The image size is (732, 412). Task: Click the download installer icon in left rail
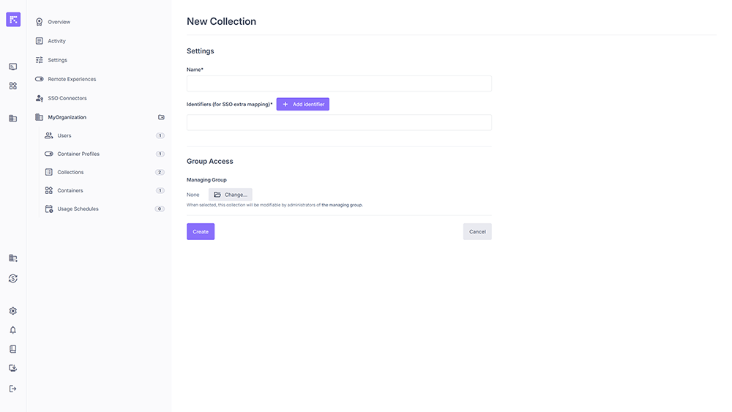pos(13,368)
